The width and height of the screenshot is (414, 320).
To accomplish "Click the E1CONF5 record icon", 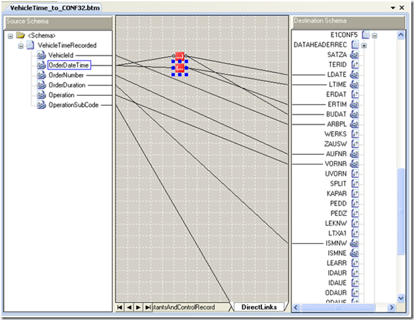I will [364, 34].
